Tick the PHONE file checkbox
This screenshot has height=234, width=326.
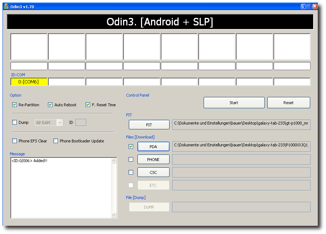pos(131,159)
